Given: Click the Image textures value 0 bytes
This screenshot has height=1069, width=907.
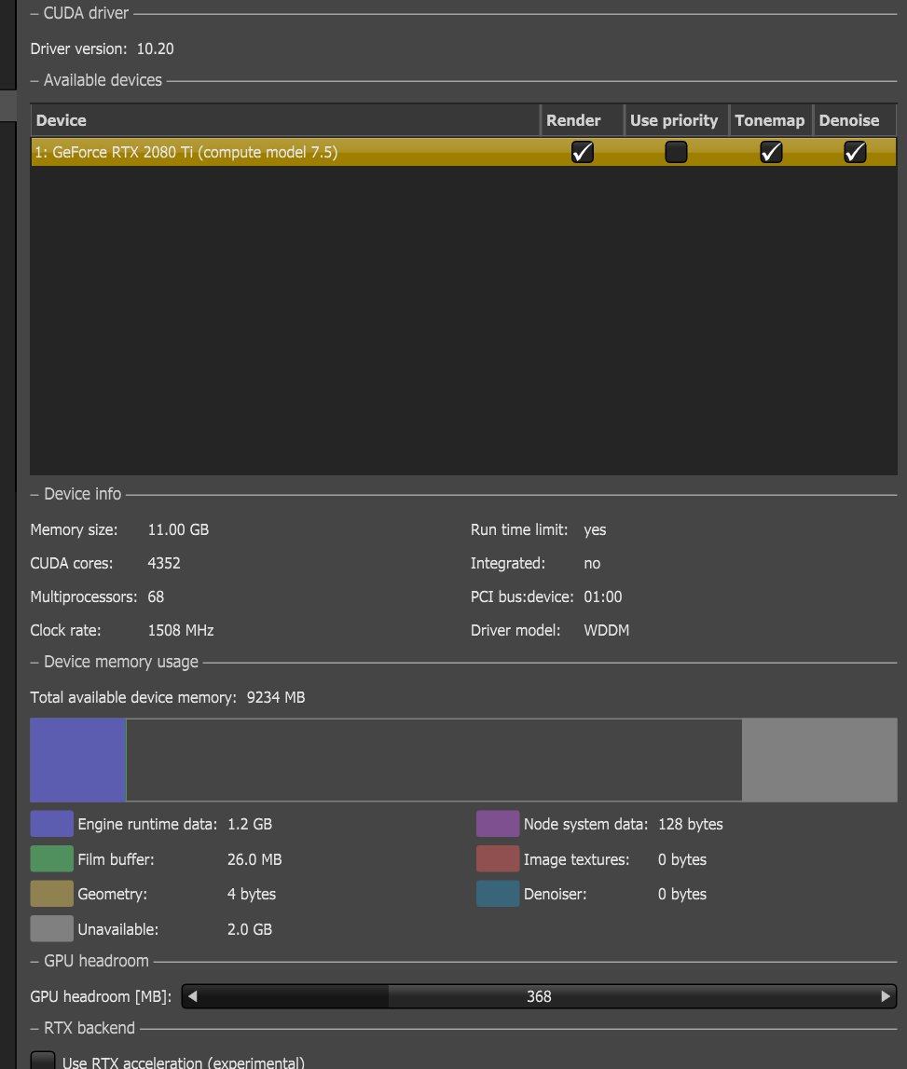Looking at the screenshot, I should click(682, 859).
